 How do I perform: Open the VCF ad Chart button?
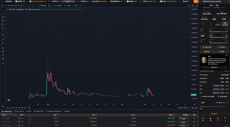tap(214, 68)
